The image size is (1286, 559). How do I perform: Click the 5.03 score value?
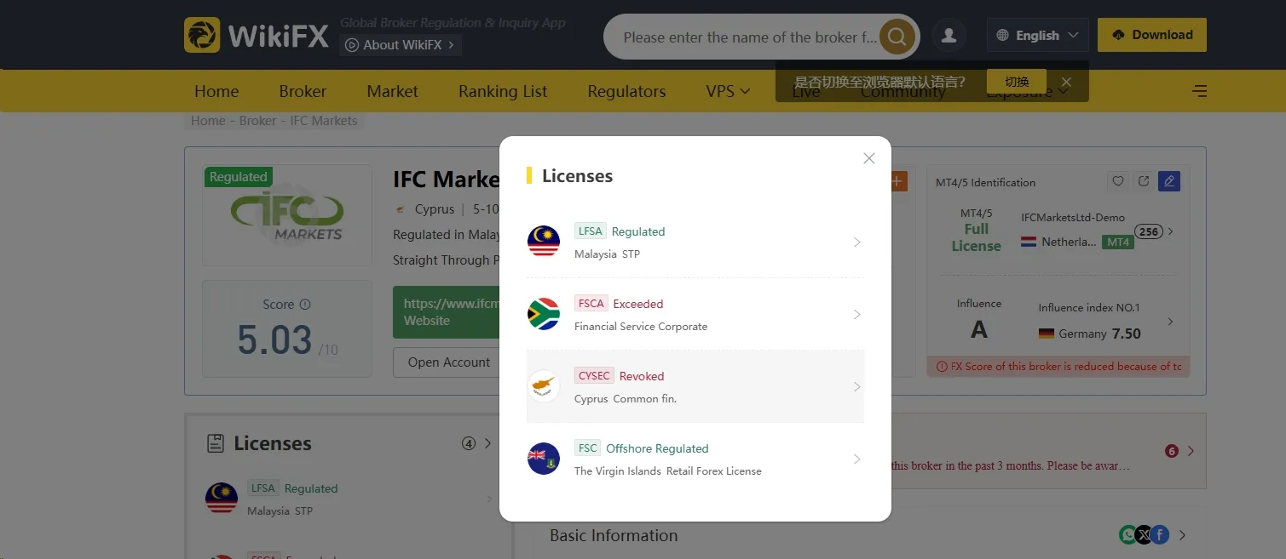coord(274,339)
